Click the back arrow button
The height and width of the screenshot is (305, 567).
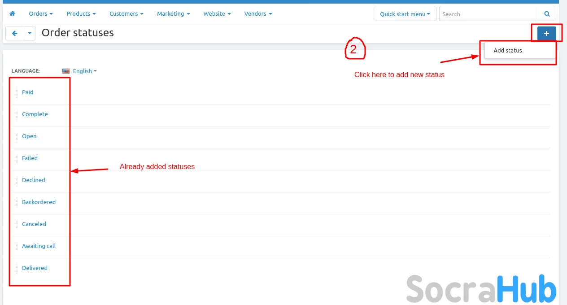pos(15,33)
